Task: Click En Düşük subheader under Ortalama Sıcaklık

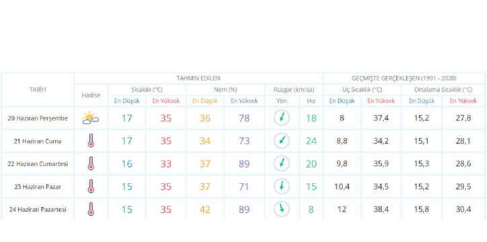Action: coord(422,101)
